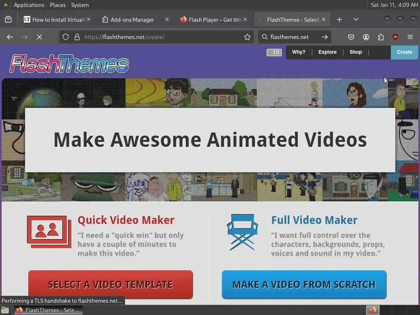Click the search magnifier icon

[265, 37]
